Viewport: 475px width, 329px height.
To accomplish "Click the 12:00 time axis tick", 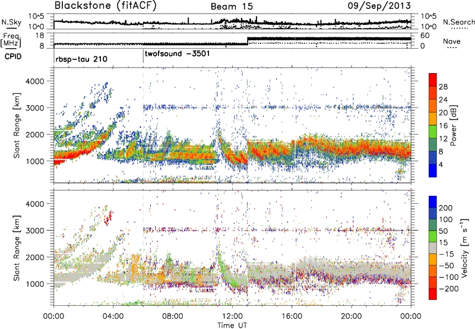I will click(x=232, y=317).
